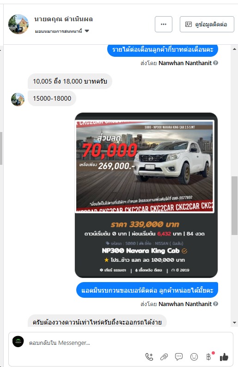Viewport: 238px width, 367px height.
Task: Click the NP300 Navara King Cab title
Action: 140,251
